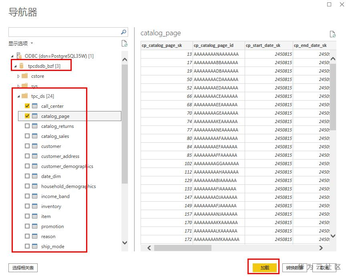Screen dimensions: 346x277
Task: Check the catalog_sales checkbox
Action: (27, 136)
